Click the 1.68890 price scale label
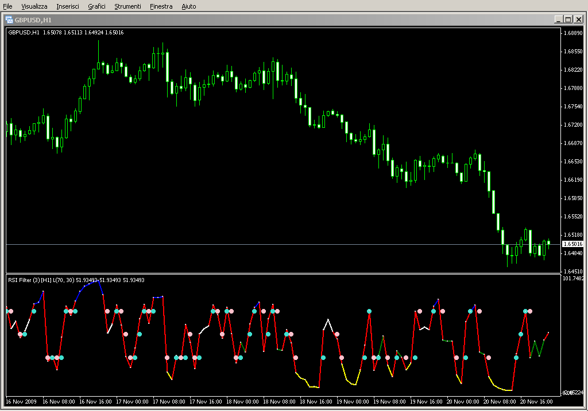Screen dimensions: 588x411 (x=574, y=33)
